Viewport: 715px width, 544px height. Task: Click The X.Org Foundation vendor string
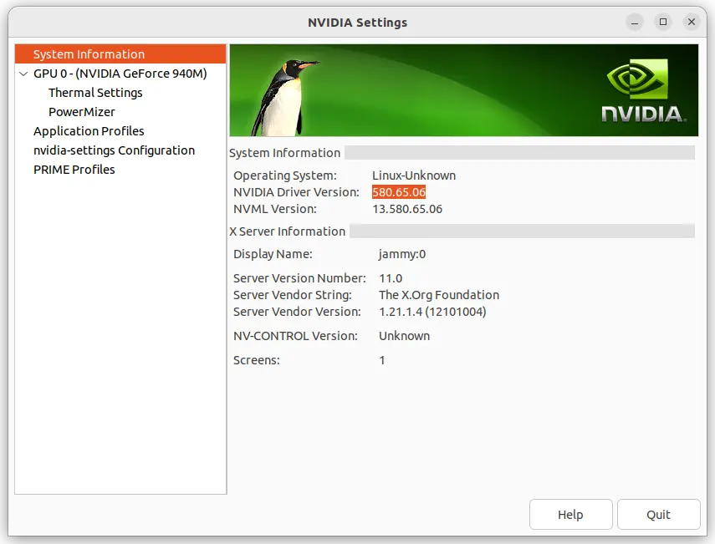pyautogui.click(x=439, y=295)
